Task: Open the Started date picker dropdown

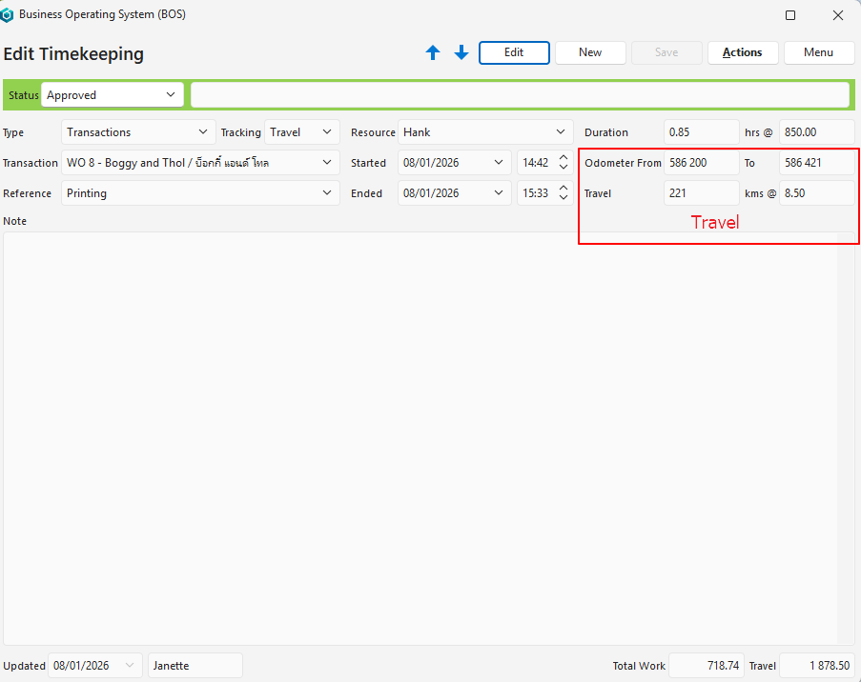Action: coord(499,163)
